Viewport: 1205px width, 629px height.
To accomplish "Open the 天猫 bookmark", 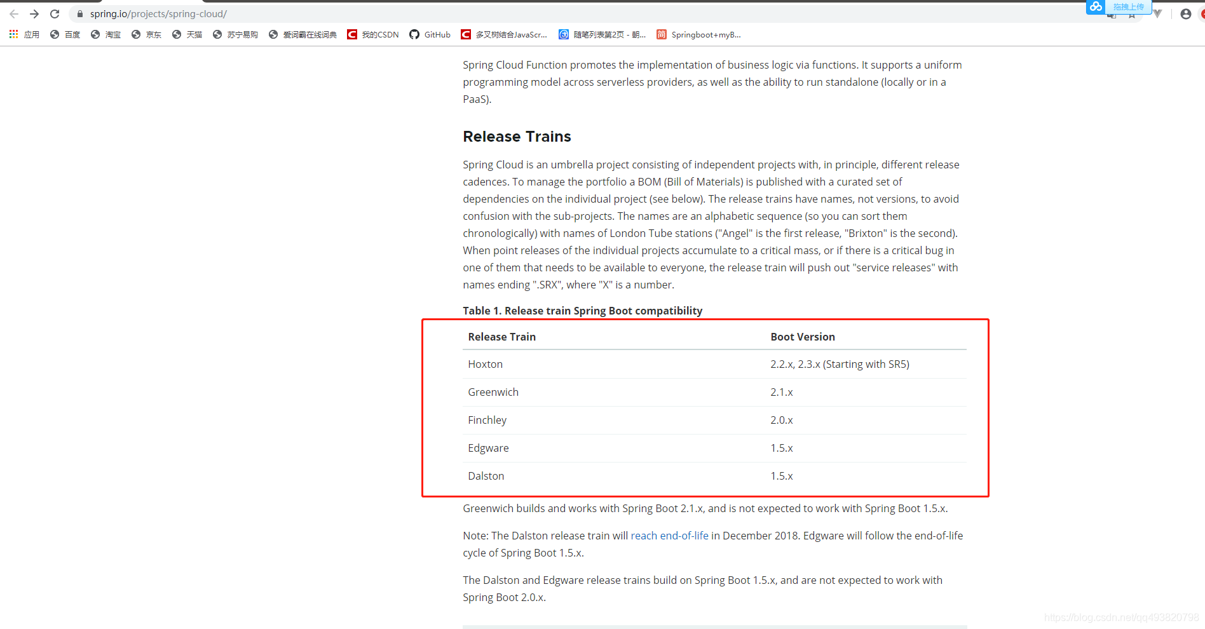I will [x=187, y=34].
